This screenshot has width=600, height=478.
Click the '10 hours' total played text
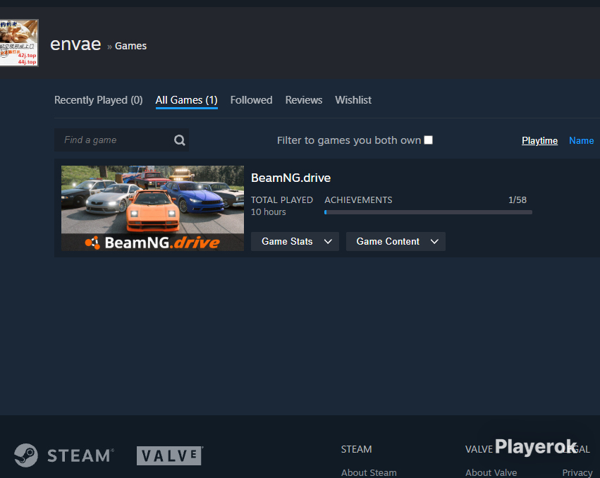[x=268, y=212]
